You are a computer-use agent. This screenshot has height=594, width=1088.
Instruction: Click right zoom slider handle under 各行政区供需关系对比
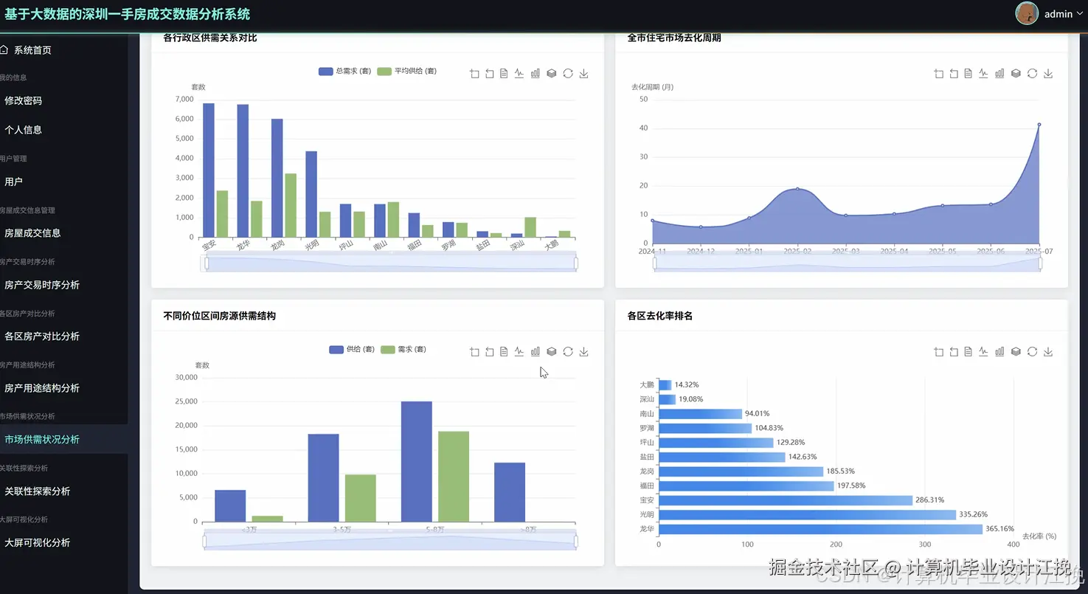point(576,263)
